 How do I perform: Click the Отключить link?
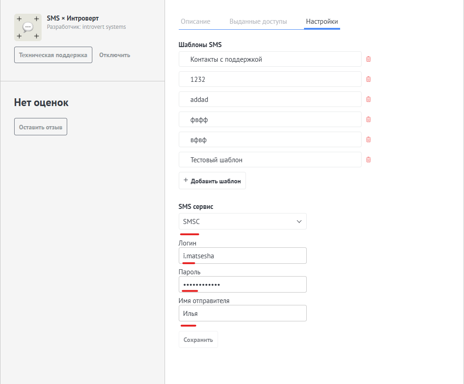click(x=115, y=55)
